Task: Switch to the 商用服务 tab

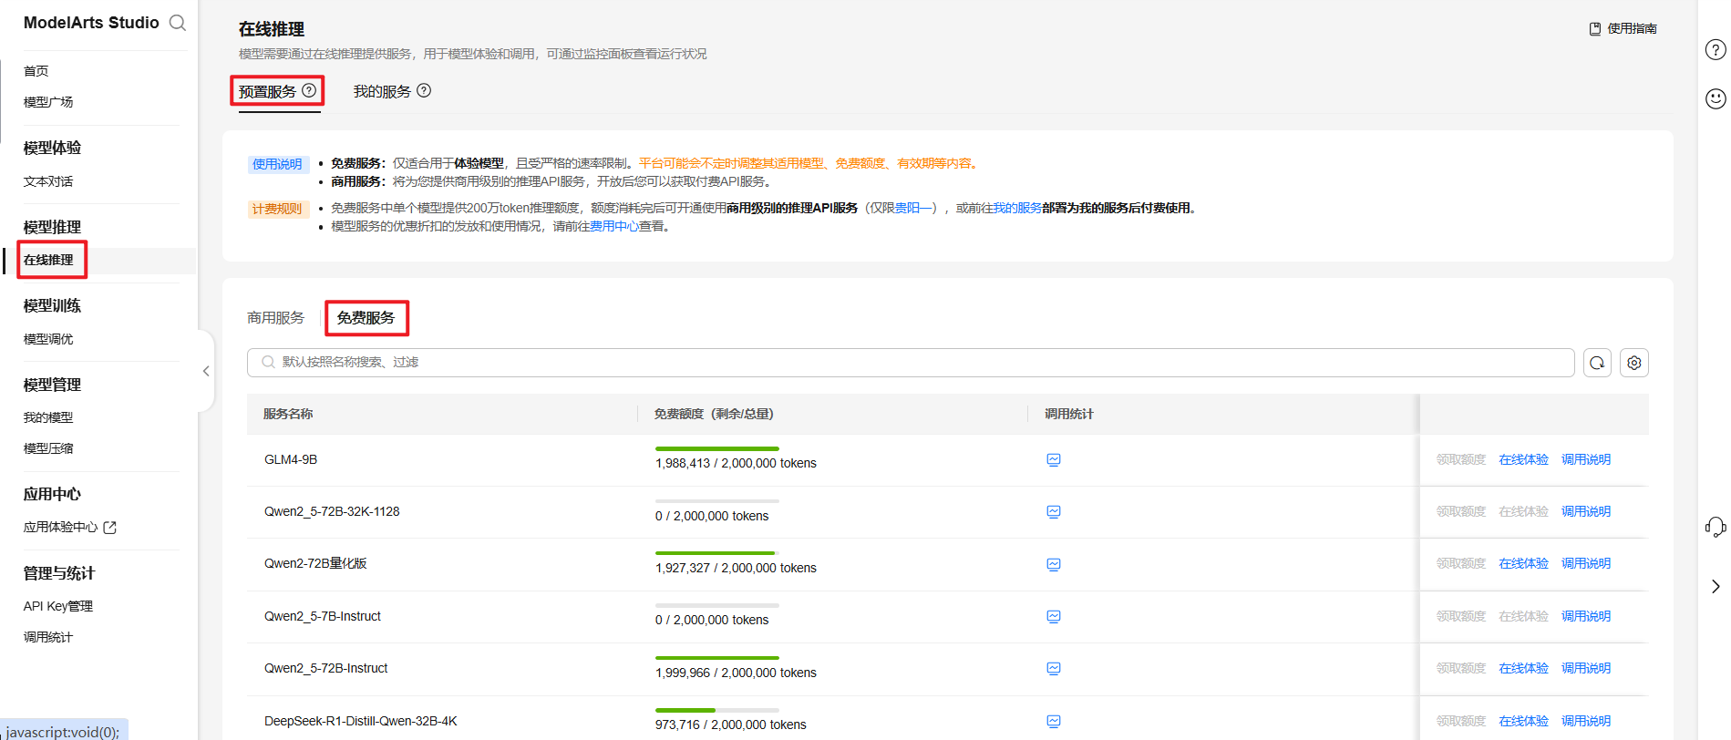Action: click(275, 317)
